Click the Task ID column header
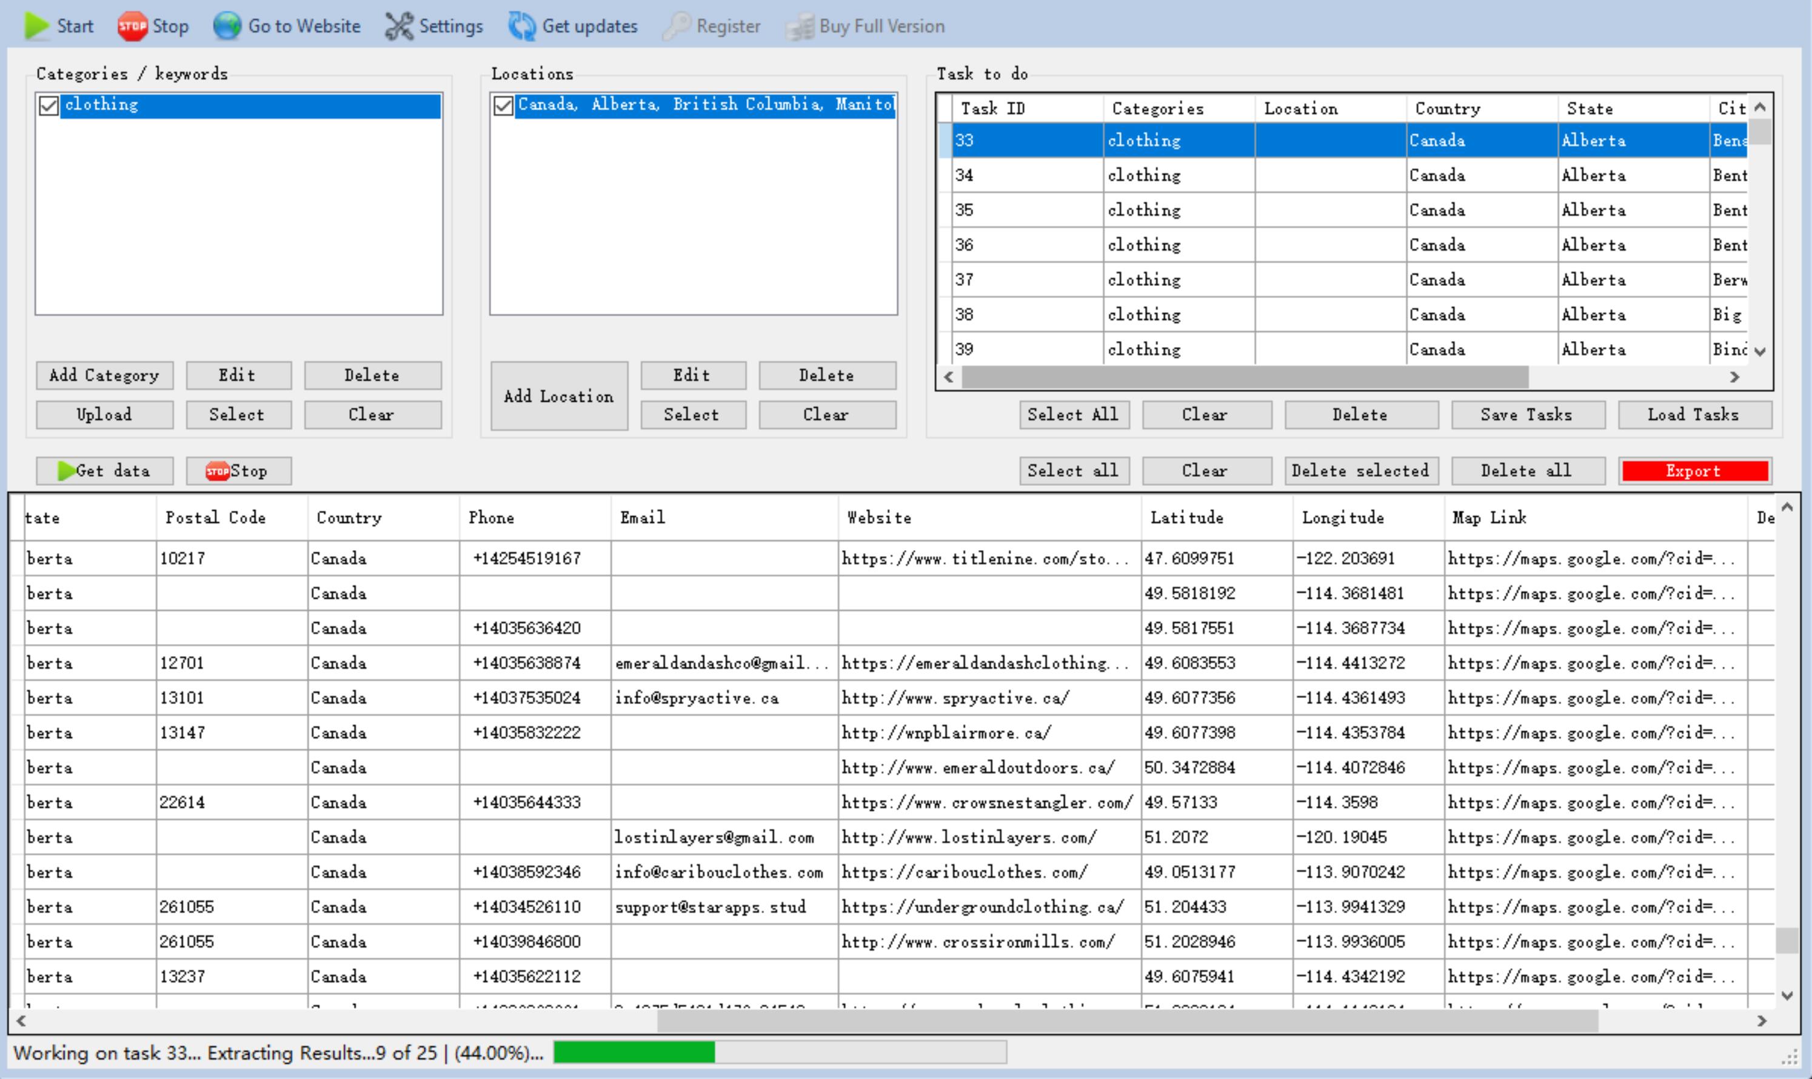 click(x=1028, y=108)
